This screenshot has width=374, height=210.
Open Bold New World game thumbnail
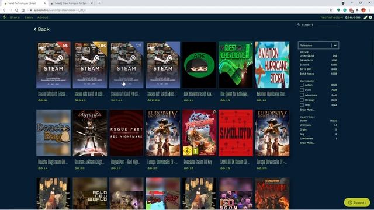[x=90, y=193]
